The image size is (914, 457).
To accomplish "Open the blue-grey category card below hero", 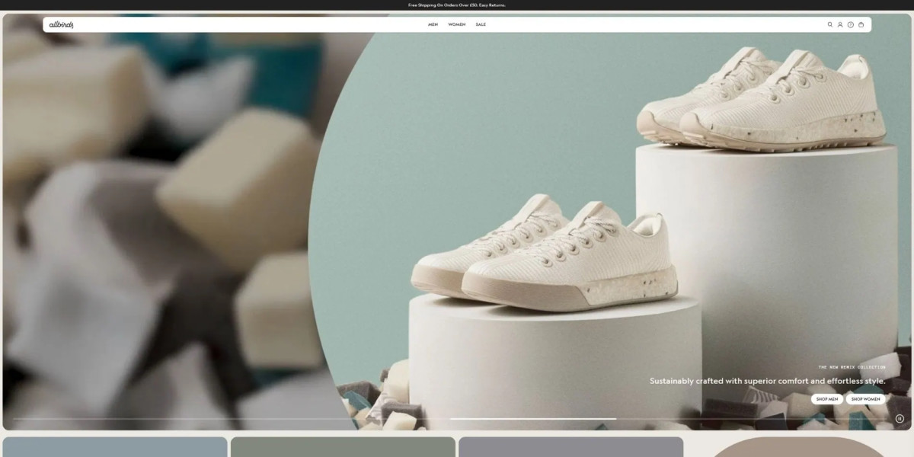I will click(x=115, y=446).
